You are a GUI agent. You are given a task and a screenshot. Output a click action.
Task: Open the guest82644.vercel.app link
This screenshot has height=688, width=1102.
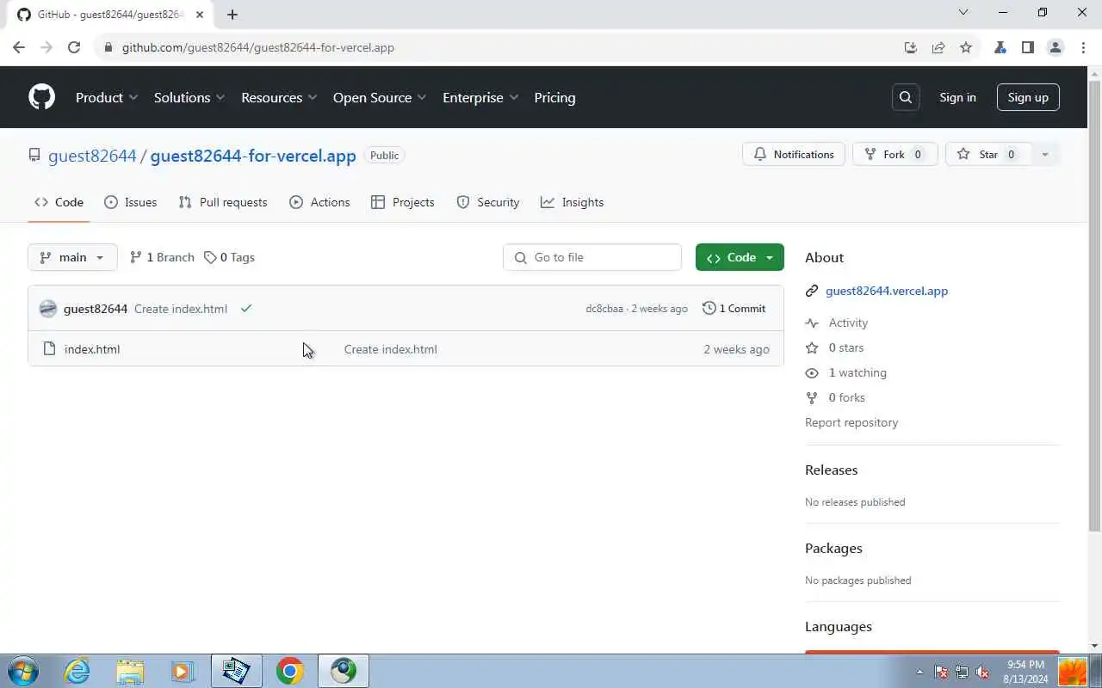click(x=887, y=291)
